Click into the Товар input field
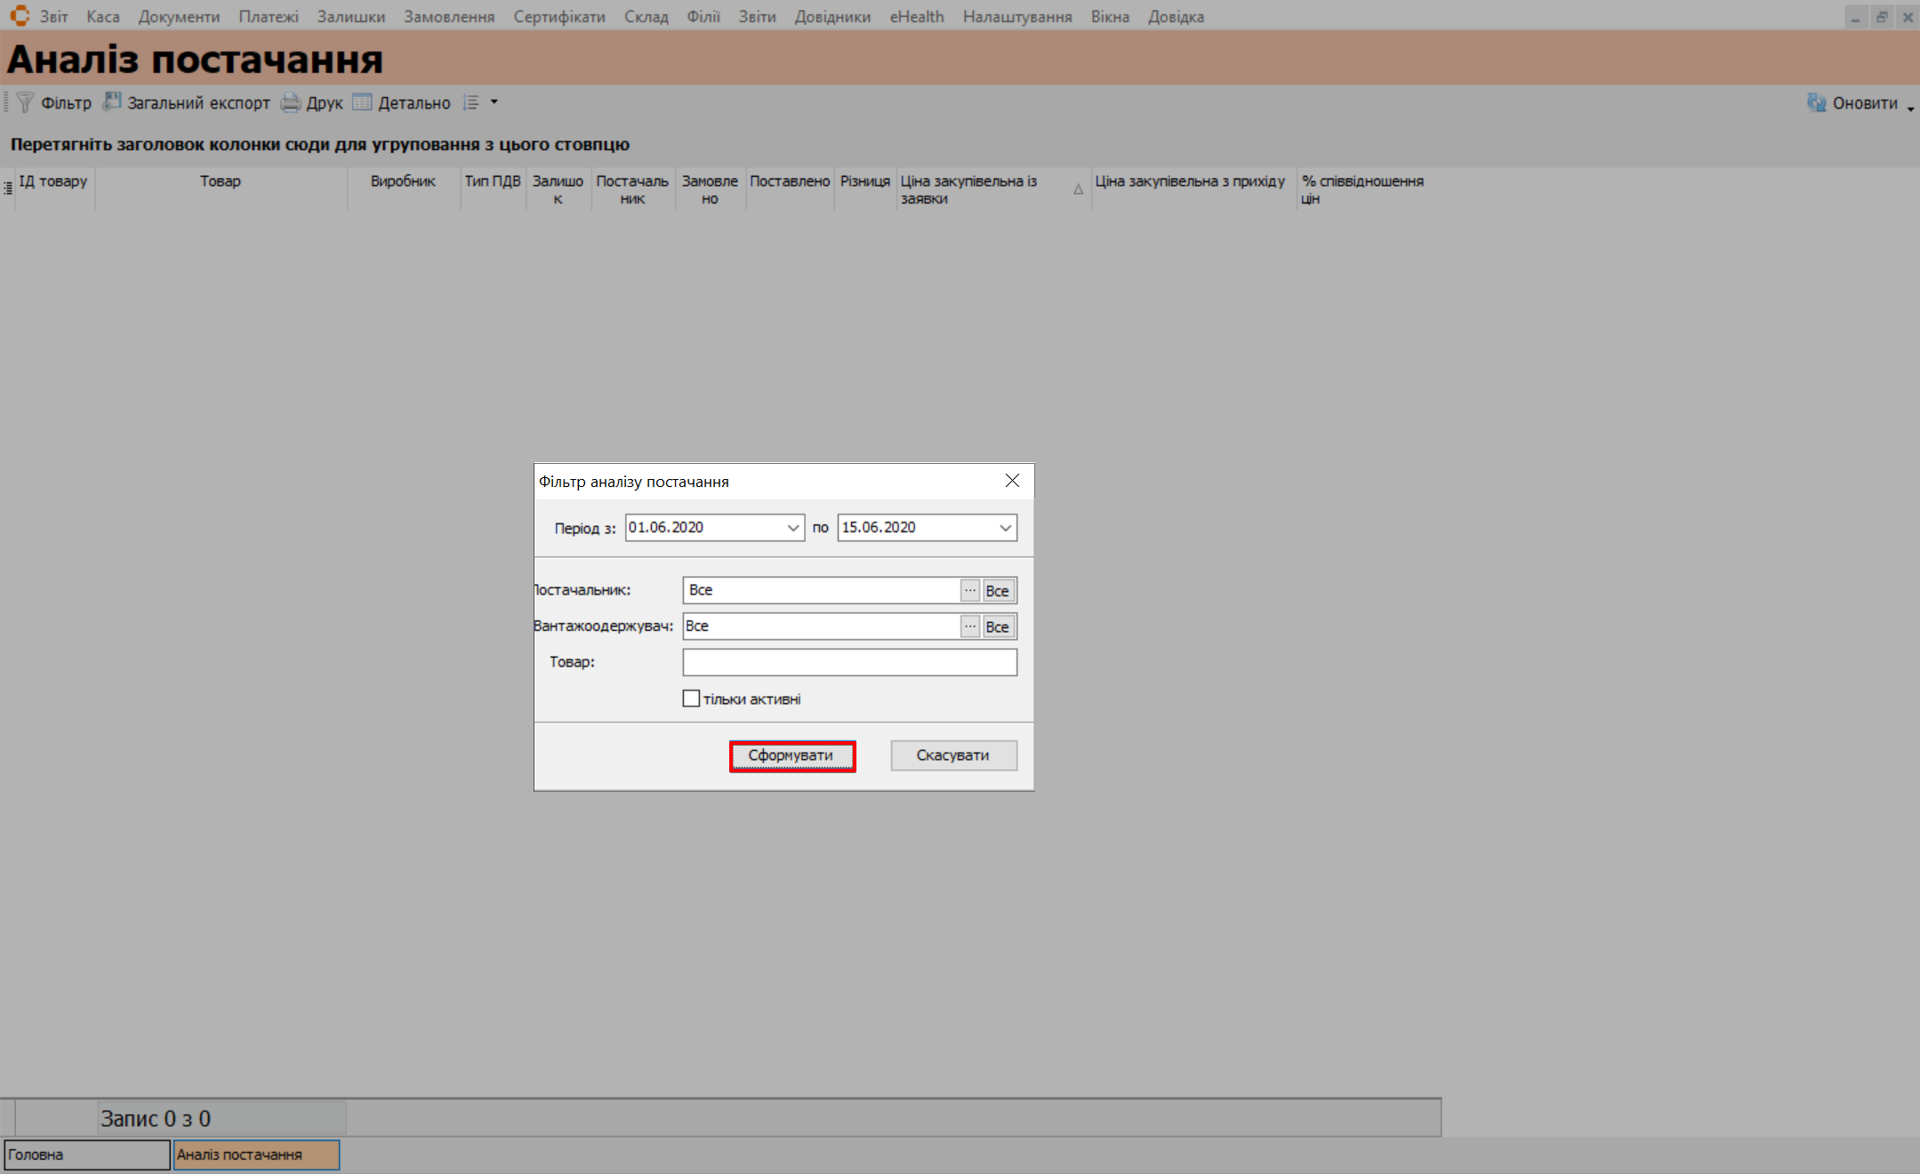The image size is (1920, 1174). point(849,662)
